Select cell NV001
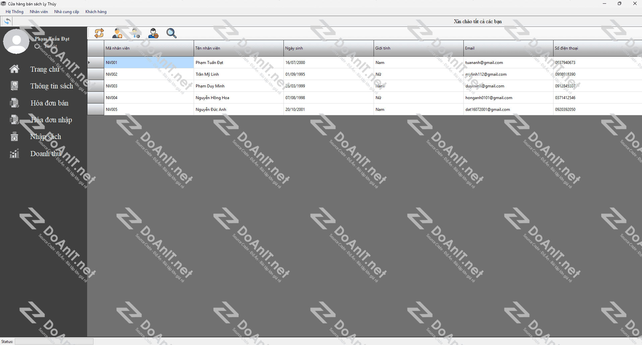The width and height of the screenshot is (642, 345). point(149,62)
